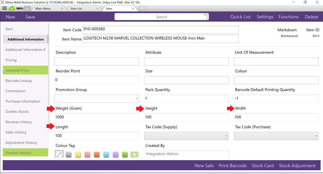
Task: Go to the Item section in sidebar
Action: (x=25, y=29)
